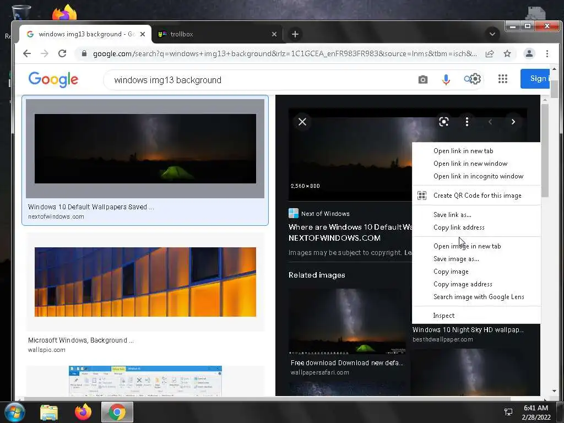The width and height of the screenshot is (564, 423).
Task: Open Windows 10 Default Wallpapers Saved result
Action: 91,207
